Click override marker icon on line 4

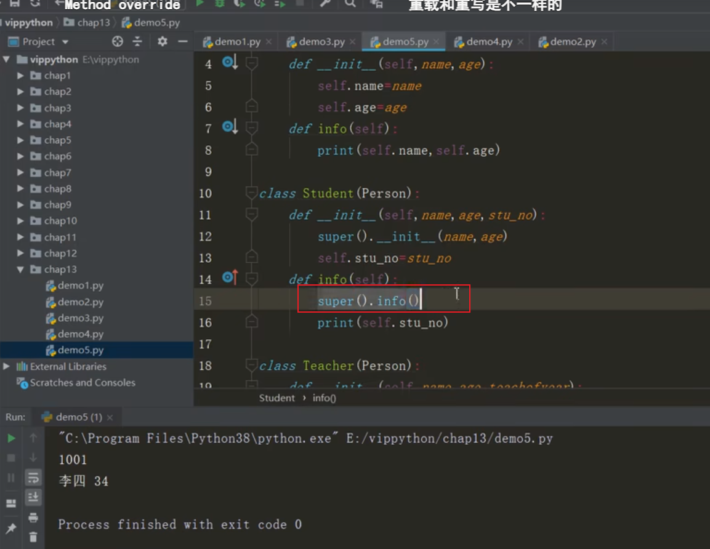coord(230,62)
